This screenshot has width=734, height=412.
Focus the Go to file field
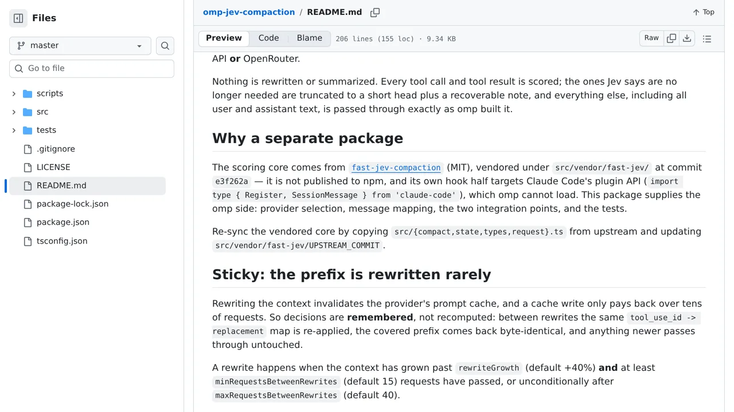click(92, 69)
